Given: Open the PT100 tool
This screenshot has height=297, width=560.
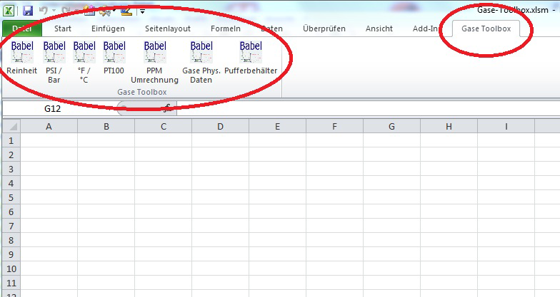Looking at the screenshot, I should click(114, 58).
